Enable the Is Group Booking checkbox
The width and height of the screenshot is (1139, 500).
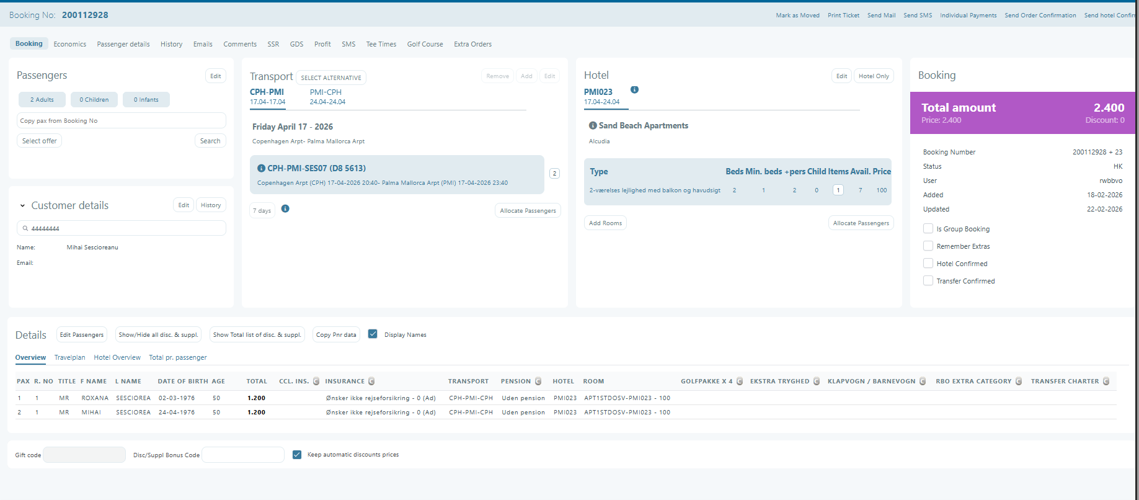click(928, 229)
